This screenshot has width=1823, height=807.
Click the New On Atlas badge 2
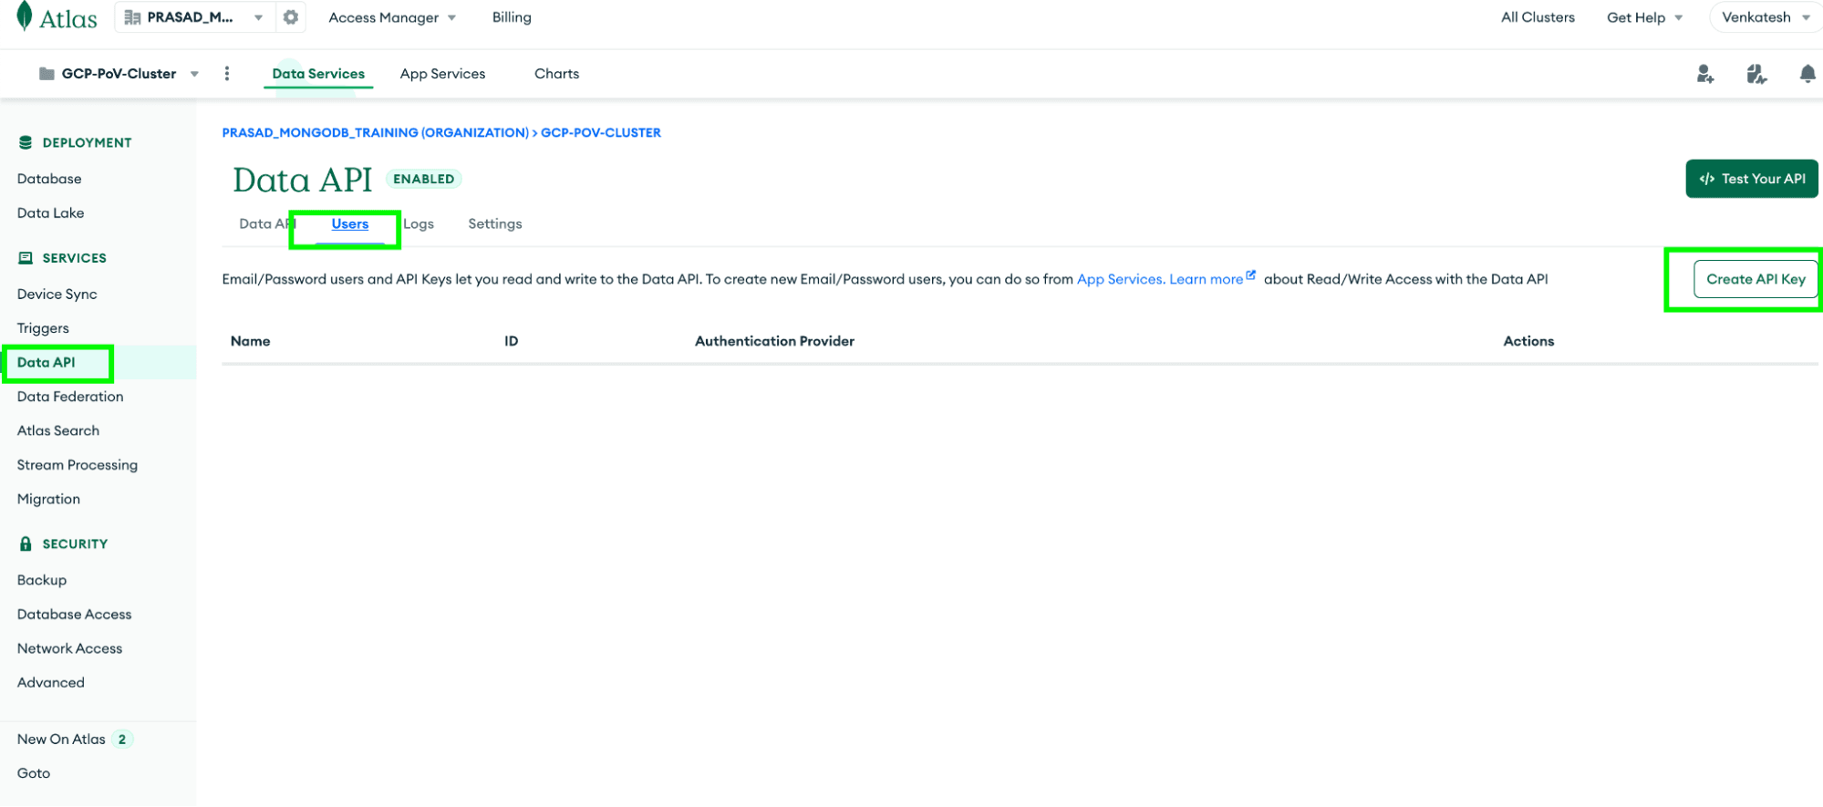pos(122,739)
